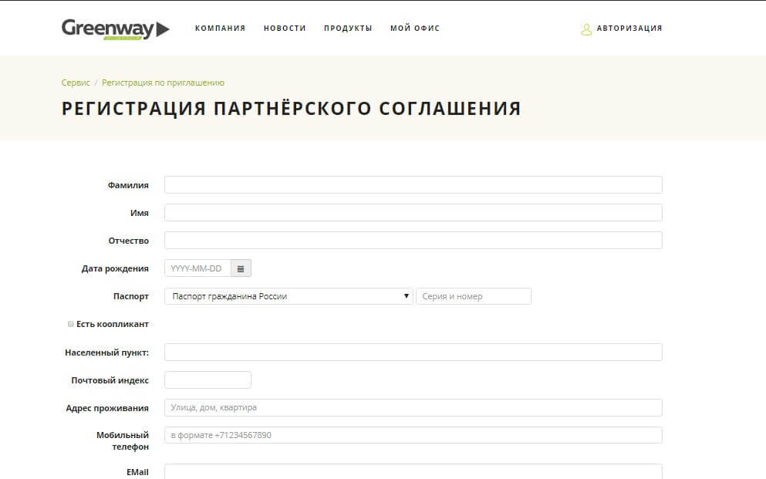766x479 pixels.
Task: Focus the Населенный пункт field
Action: [413, 352]
